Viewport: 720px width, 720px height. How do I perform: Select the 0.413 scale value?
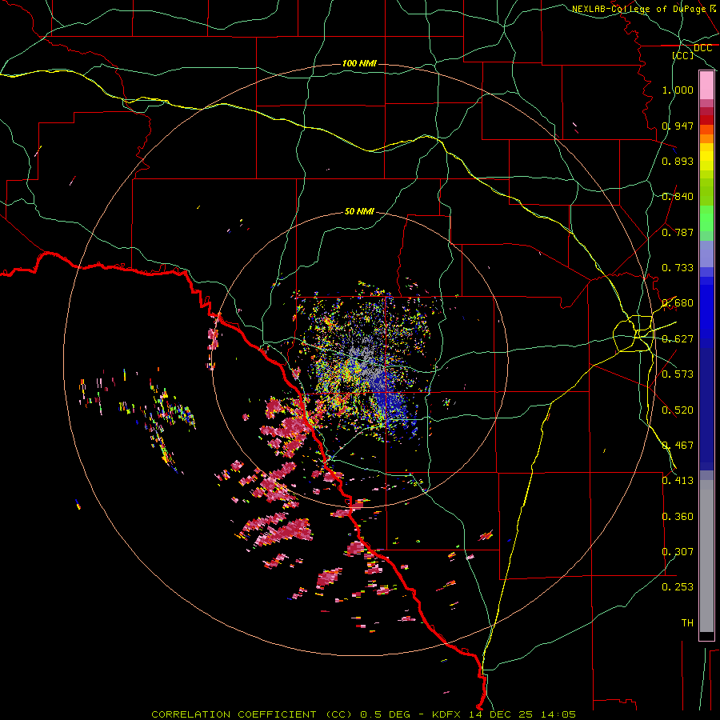(678, 481)
